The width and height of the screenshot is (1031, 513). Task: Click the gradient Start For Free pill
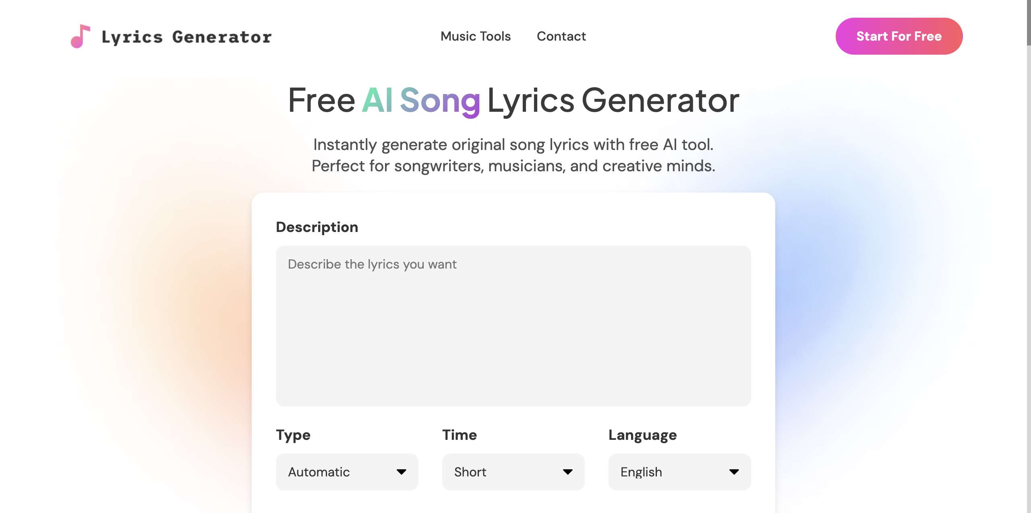click(x=899, y=36)
